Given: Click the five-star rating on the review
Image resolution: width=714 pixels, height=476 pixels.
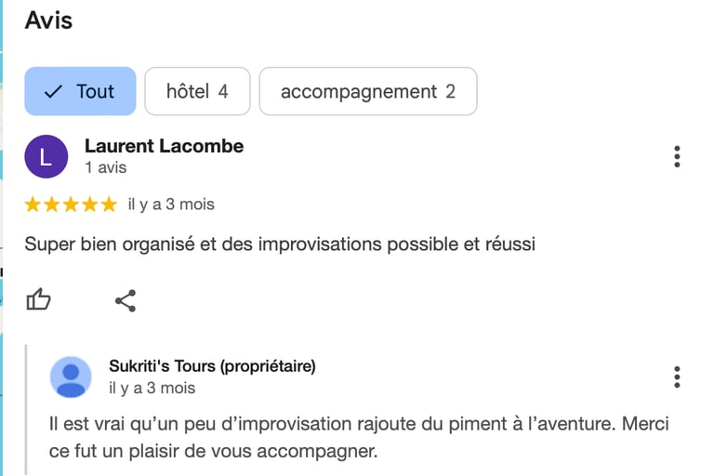Looking at the screenshot, I should [x=71, y=205].
